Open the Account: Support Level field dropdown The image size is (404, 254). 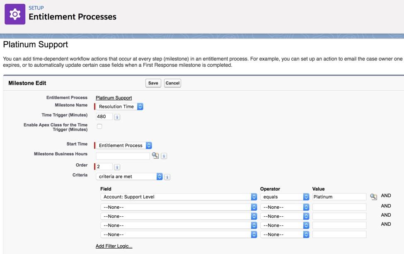(254, 196)
